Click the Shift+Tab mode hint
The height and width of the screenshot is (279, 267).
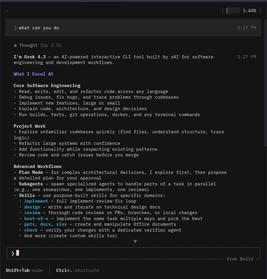(24, 270)
